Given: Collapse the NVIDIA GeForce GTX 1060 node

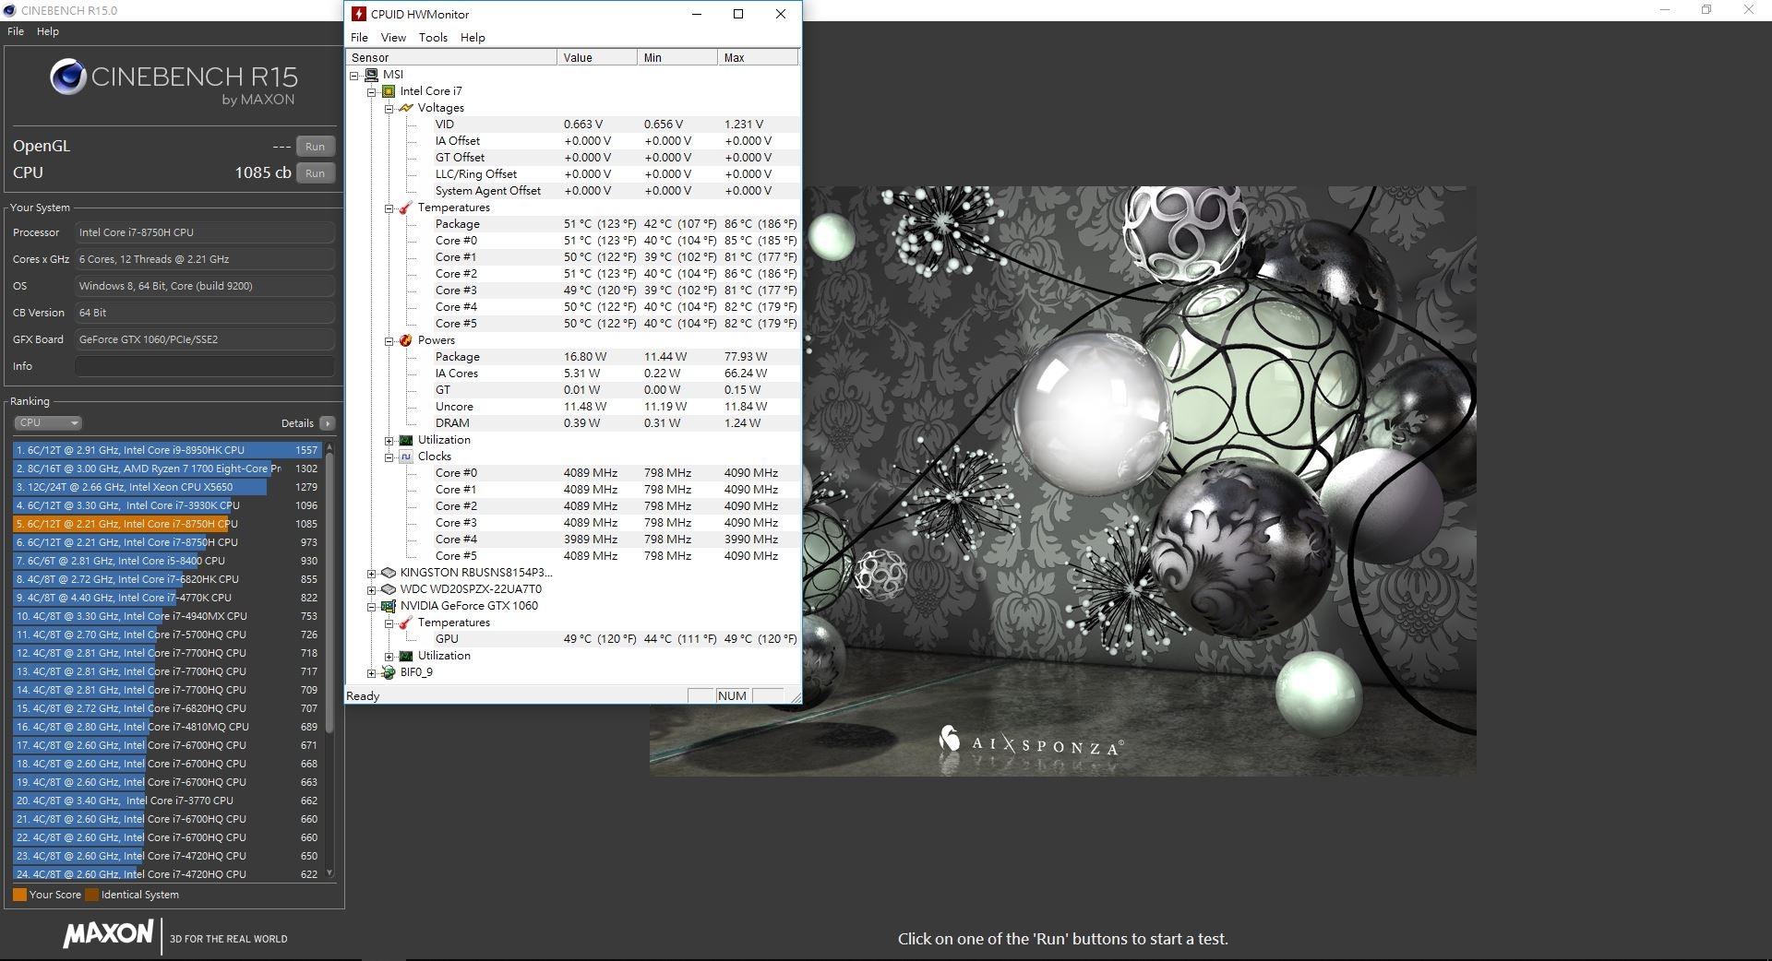Looking at the screenshot, I should pyautogui.click(x=372, y=607).
